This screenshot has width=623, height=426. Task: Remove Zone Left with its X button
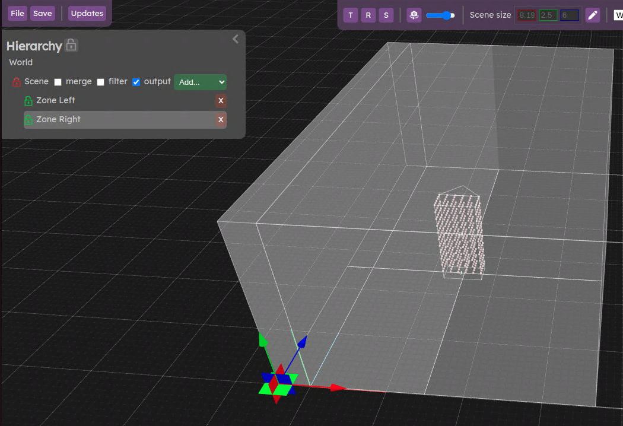pyautogui.click(x=221, y=101)
